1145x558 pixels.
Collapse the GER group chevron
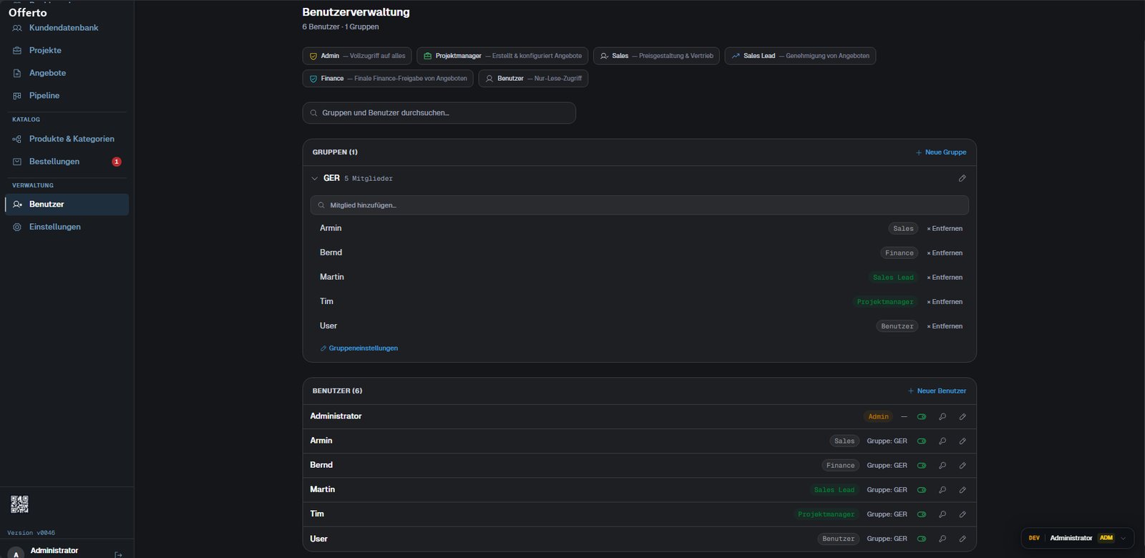tap(314, 178)
